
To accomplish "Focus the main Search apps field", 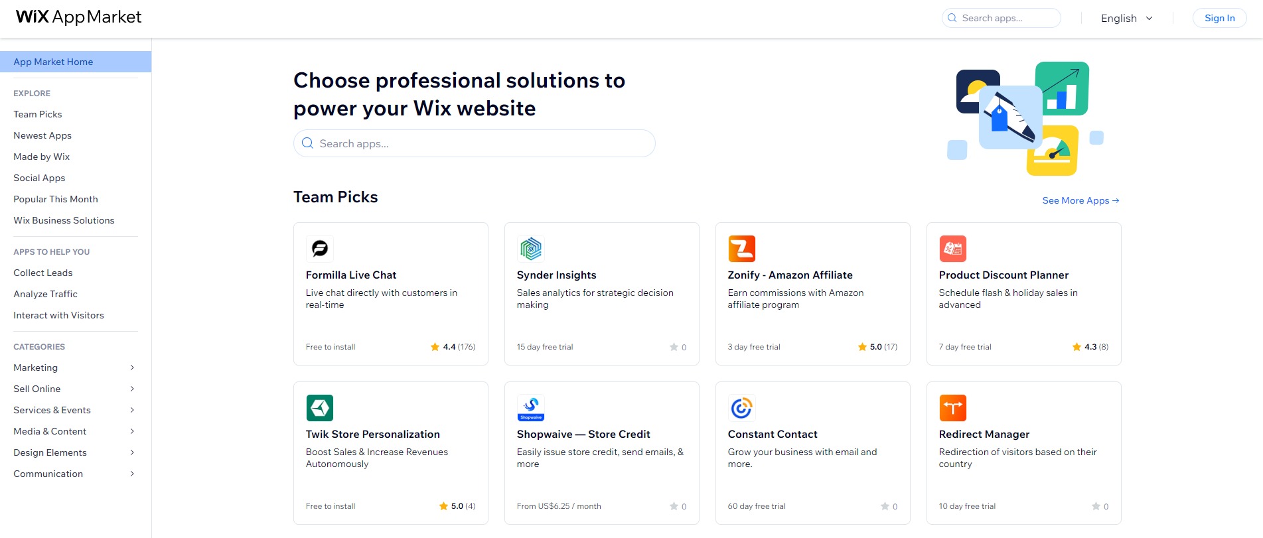I will click(474, 143).
